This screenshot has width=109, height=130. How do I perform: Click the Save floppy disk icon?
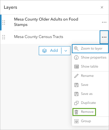(76, 85)
